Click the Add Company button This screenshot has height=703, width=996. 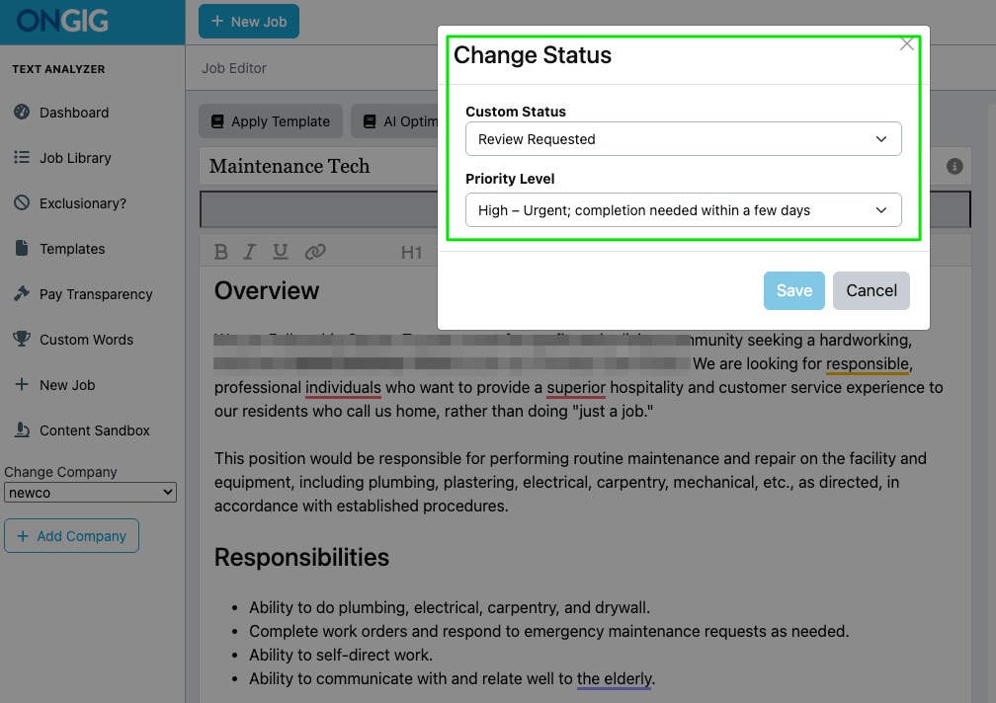(71, 535)
